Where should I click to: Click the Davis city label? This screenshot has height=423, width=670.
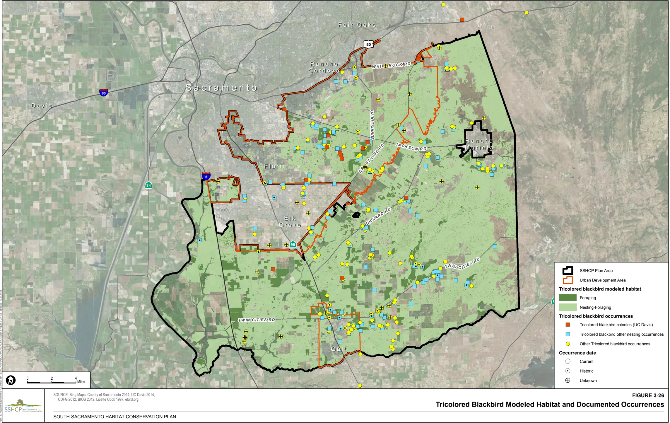click(x=42, y=106)
